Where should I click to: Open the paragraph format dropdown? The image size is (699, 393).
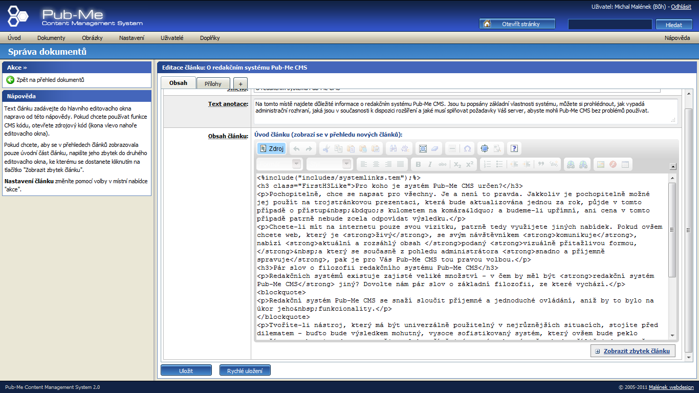point(279,164)
